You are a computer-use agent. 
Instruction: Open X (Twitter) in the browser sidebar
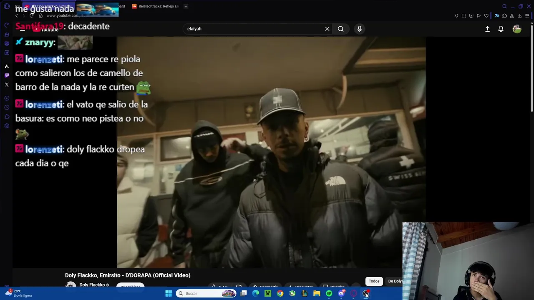7,85
